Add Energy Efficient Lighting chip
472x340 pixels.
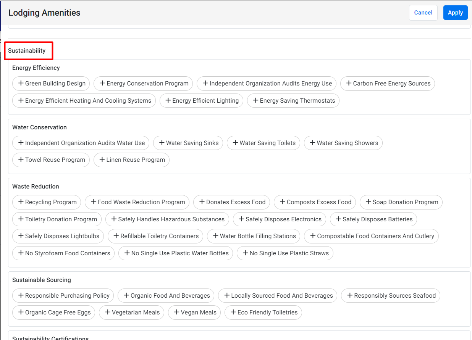pyautogui.click(x=201, y=101)
